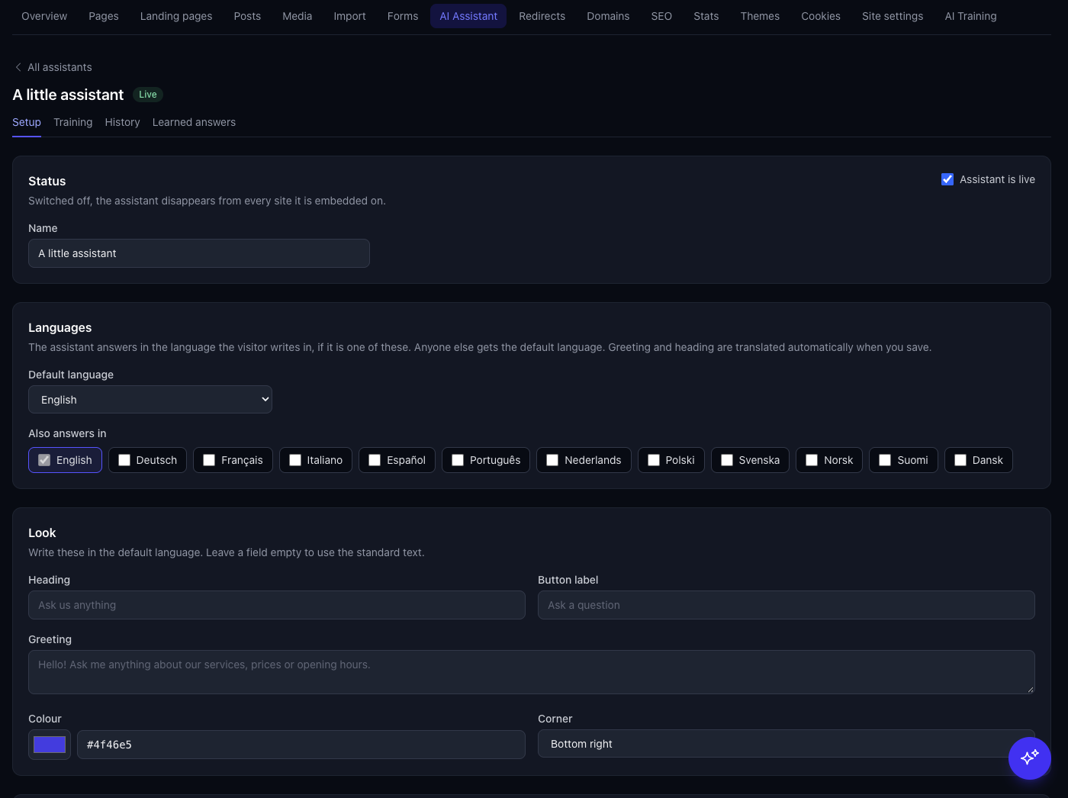Open the History tab
1068x798 pixels.
click(123, 122)
